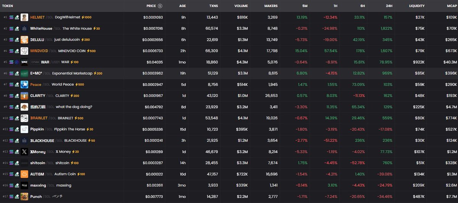Click the CPMM tag in WAR row

tap(35, 62)
